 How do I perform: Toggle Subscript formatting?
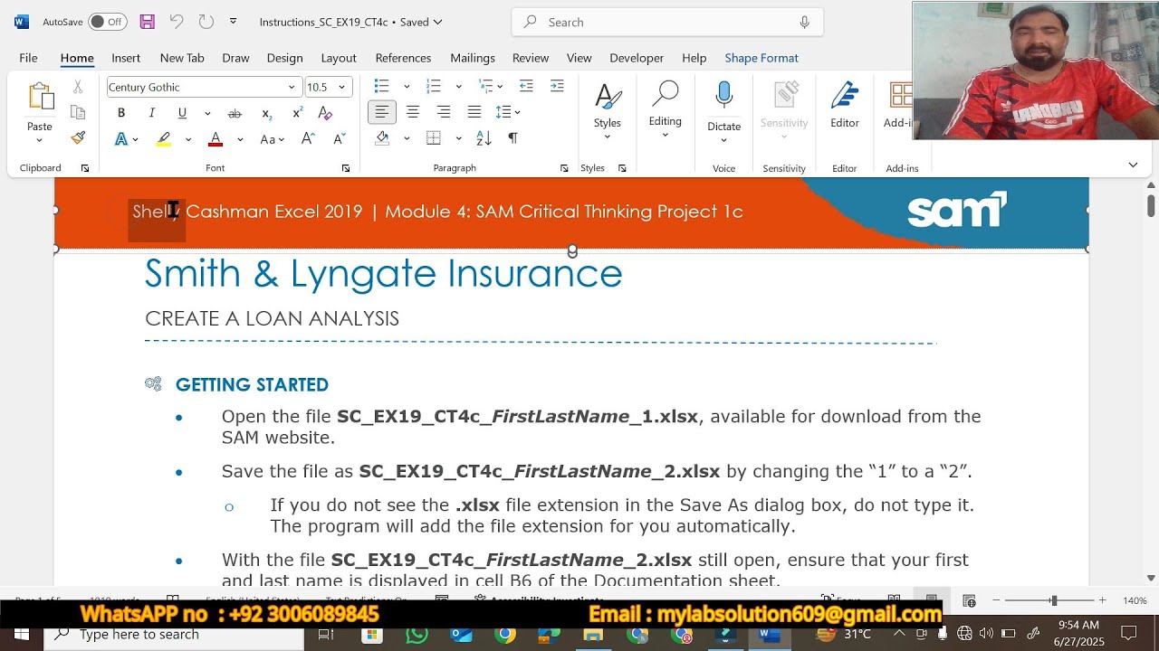tap(266, 113)
